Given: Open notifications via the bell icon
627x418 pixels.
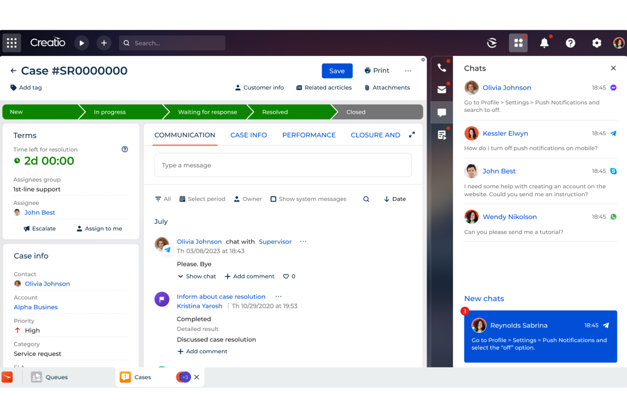Looking at the screenshot, I should [544, 43].
